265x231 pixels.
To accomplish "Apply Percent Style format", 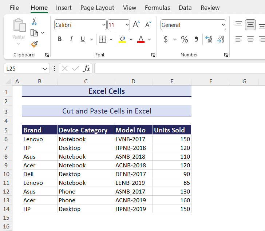I will (185, 39).
